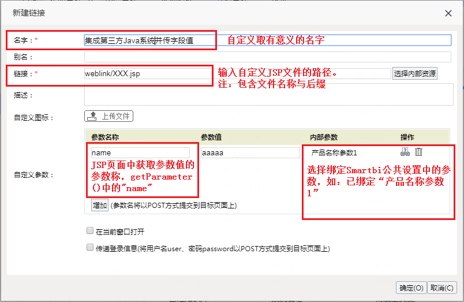Screen dimensions: 464x302
Task: Click the 内部参数 column header
Action: [x=324, y=137]
